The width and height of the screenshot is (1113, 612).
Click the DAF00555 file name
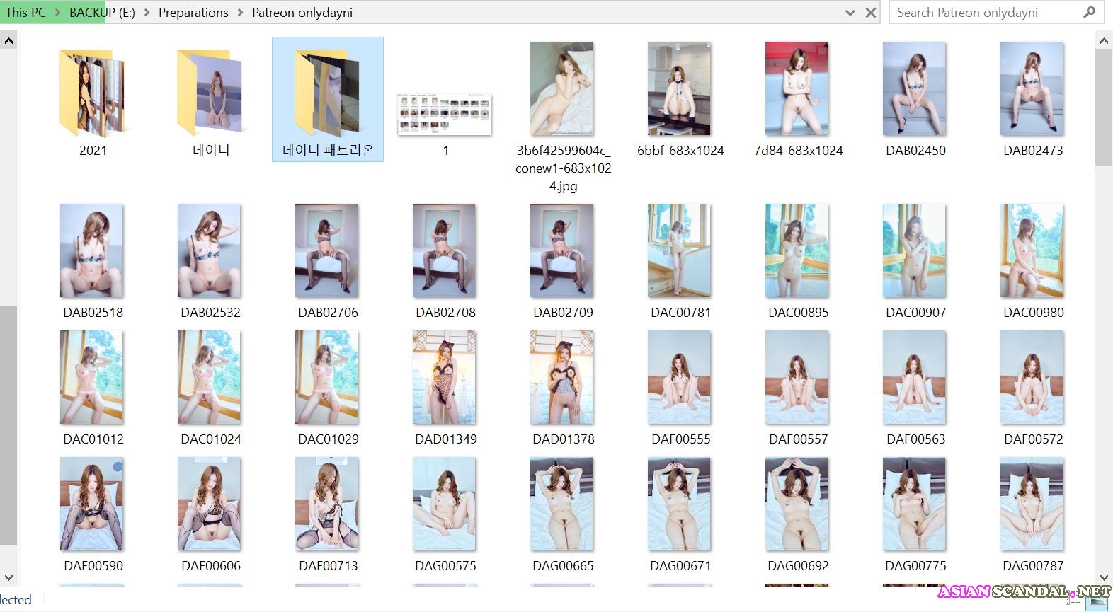pyautogui.click(x=680, y=439)
